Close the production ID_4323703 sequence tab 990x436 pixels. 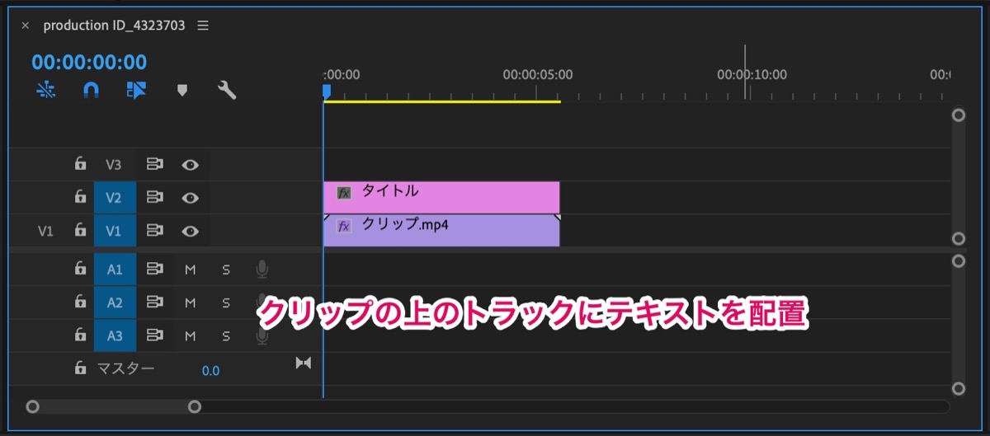[25, 26]
